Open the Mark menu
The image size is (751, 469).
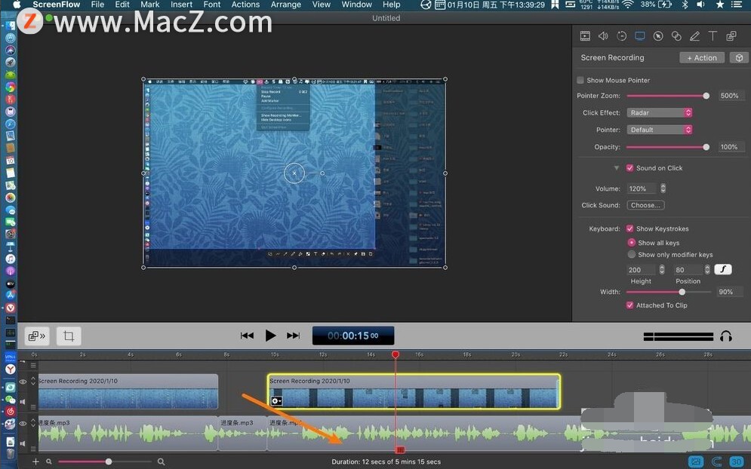coord(150,5)
